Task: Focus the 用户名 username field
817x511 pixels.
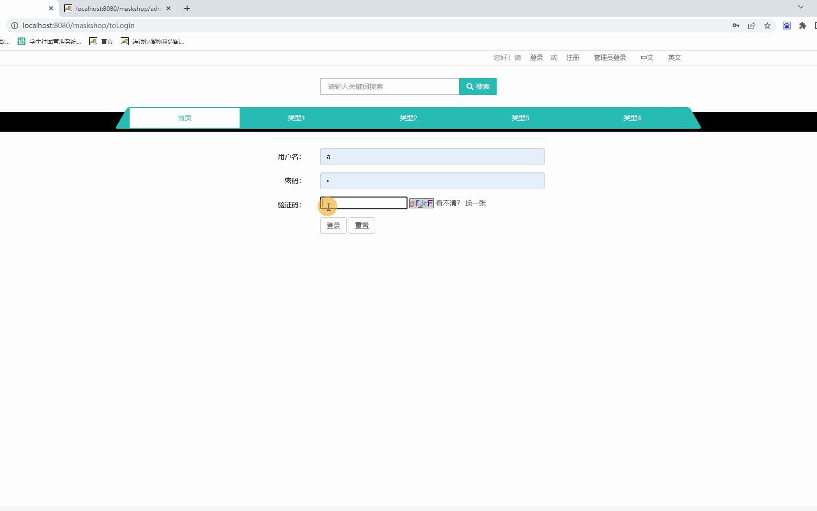Action: (433, 157)
